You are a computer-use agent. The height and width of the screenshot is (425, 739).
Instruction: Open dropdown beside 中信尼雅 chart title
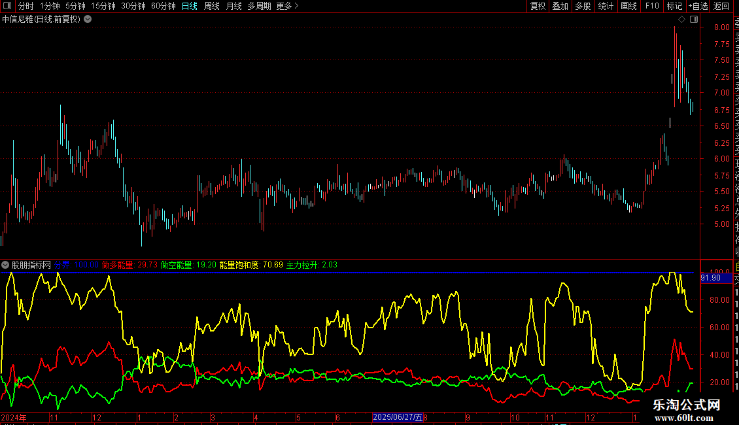[x=88, y=20]
